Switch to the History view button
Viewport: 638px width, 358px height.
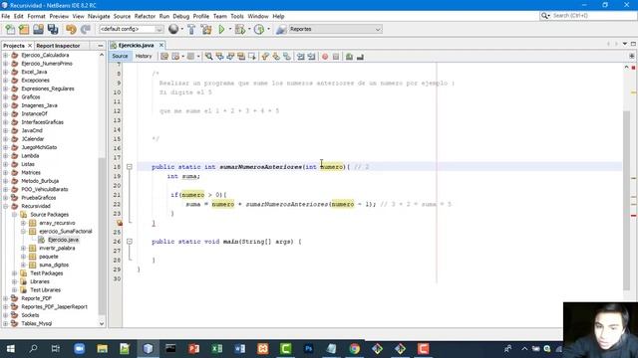pos(144,57)
